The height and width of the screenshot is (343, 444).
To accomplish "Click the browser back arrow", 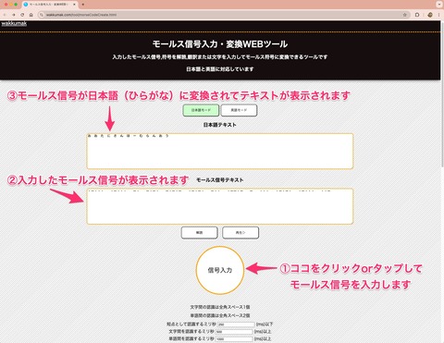I will (x=5, y=15).
